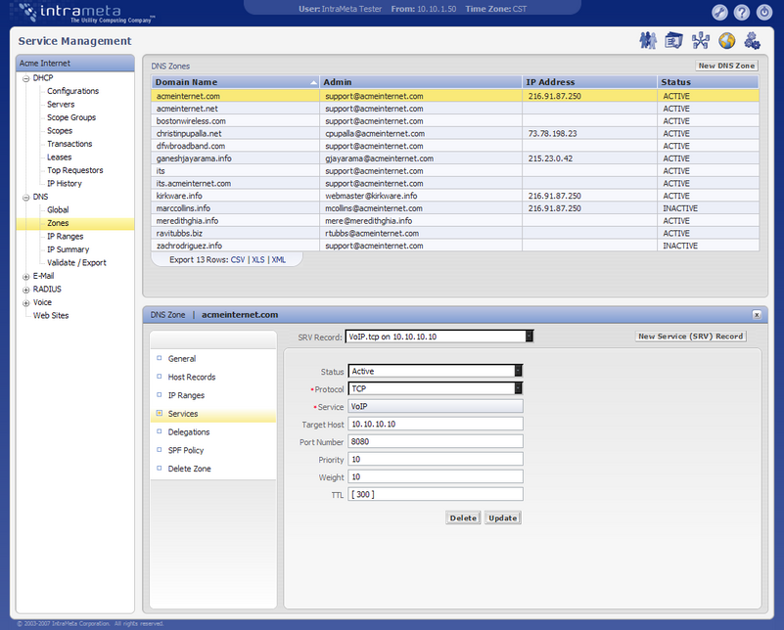Click New Service (SRV) Record button
784x630 pixels.
point(690,337)
